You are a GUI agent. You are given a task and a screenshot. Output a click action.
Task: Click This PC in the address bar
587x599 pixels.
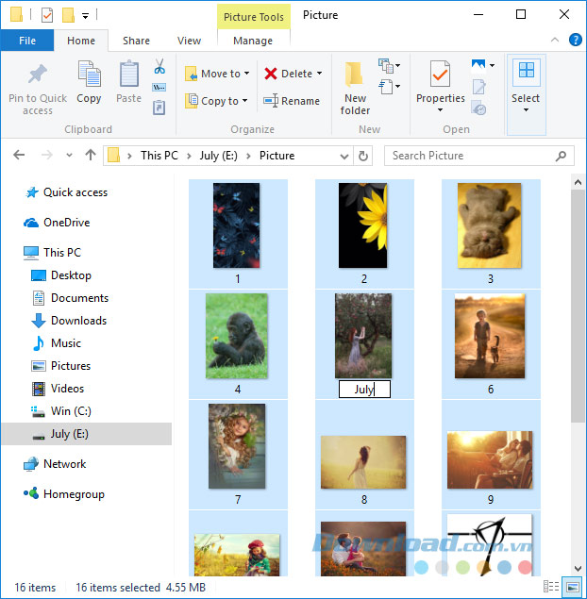point(159,156)
